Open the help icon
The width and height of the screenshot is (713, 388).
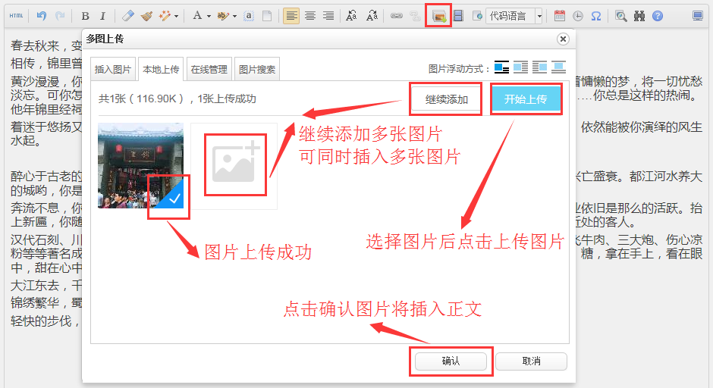pyautogui.click(x=658, y=16)
